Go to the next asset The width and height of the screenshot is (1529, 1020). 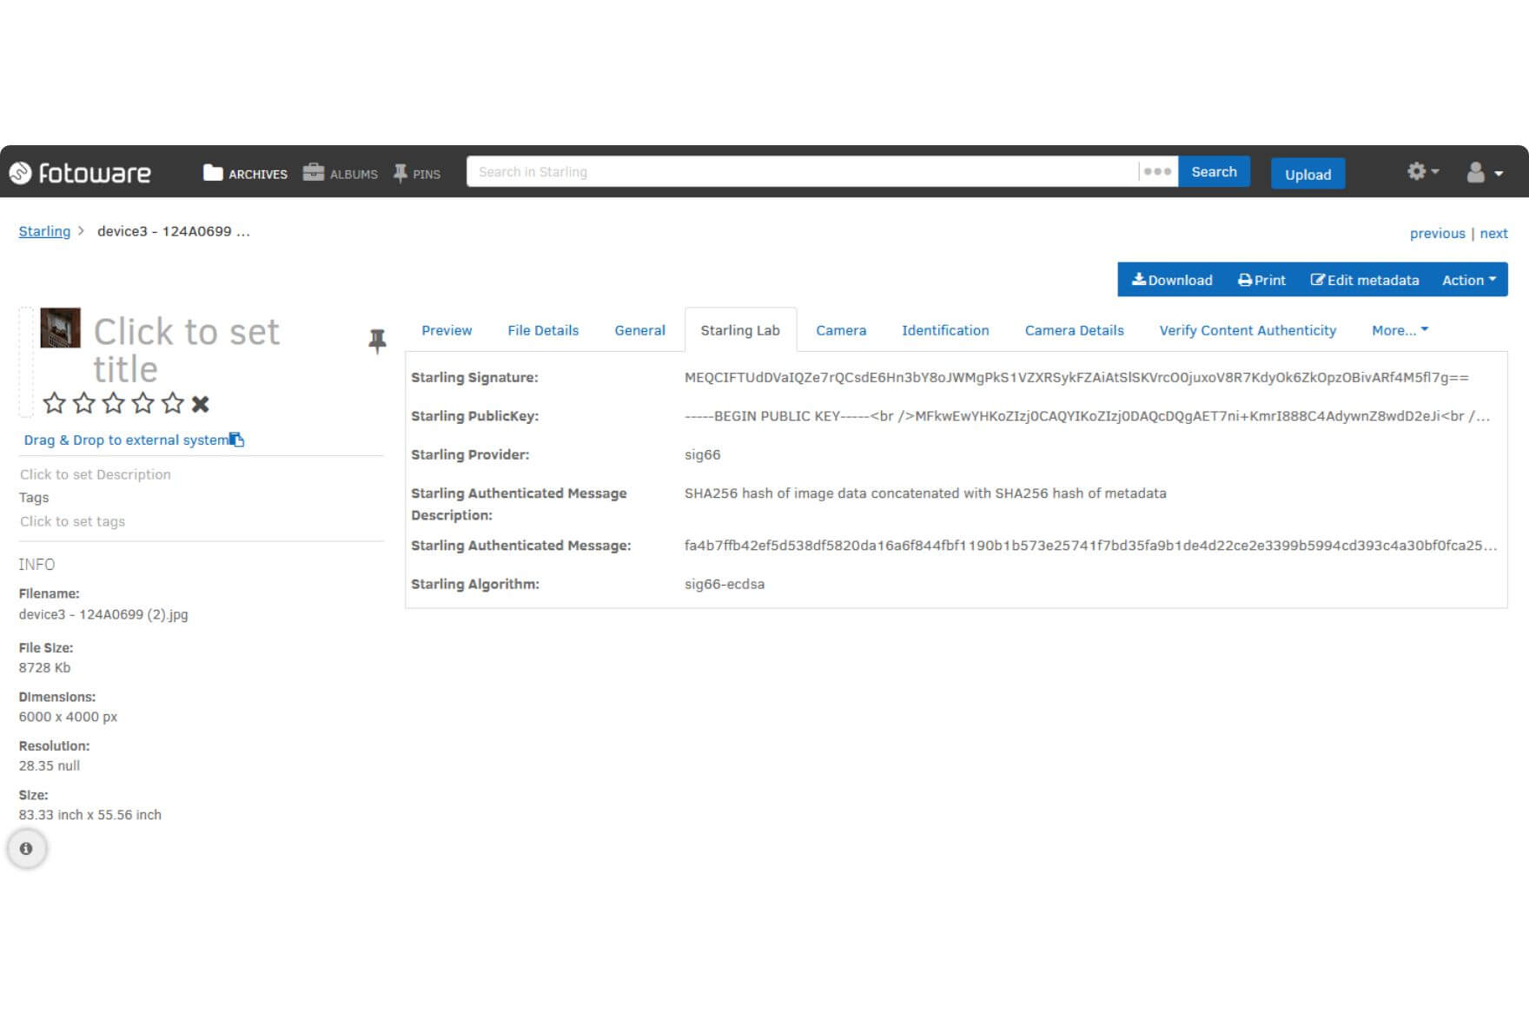(1493, 233)
